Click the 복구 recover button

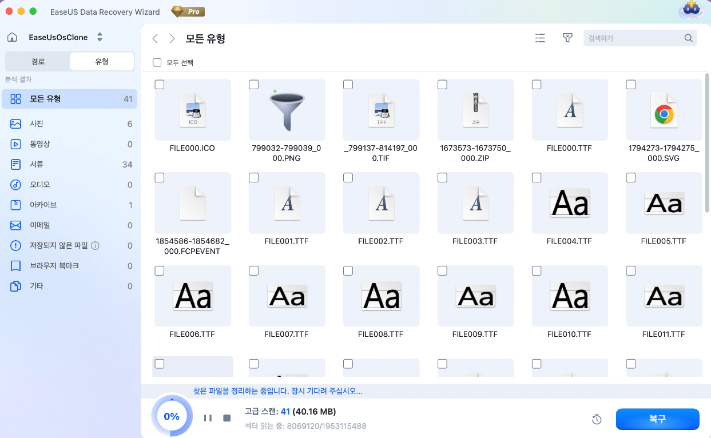657,419
